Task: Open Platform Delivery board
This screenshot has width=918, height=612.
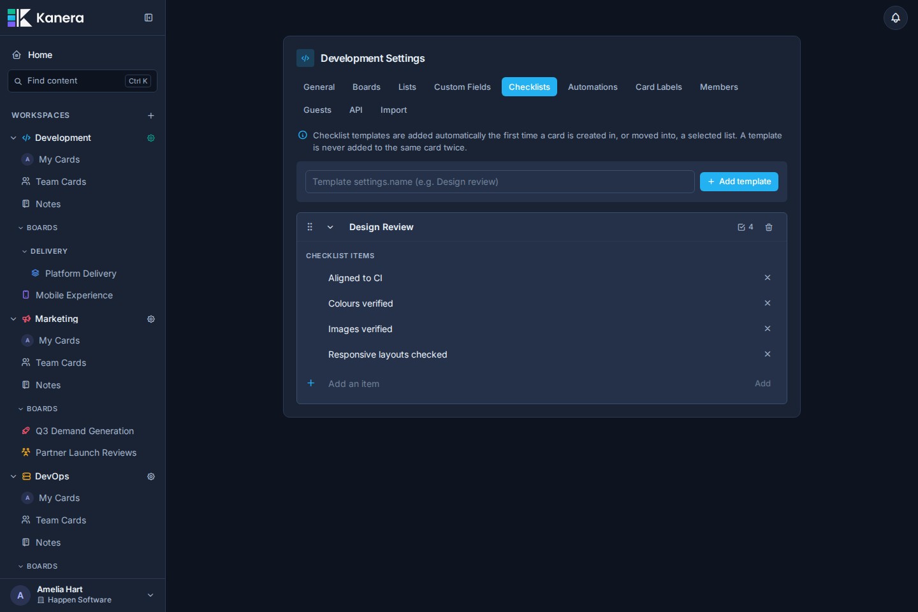Action: click(x=82, y=273)
